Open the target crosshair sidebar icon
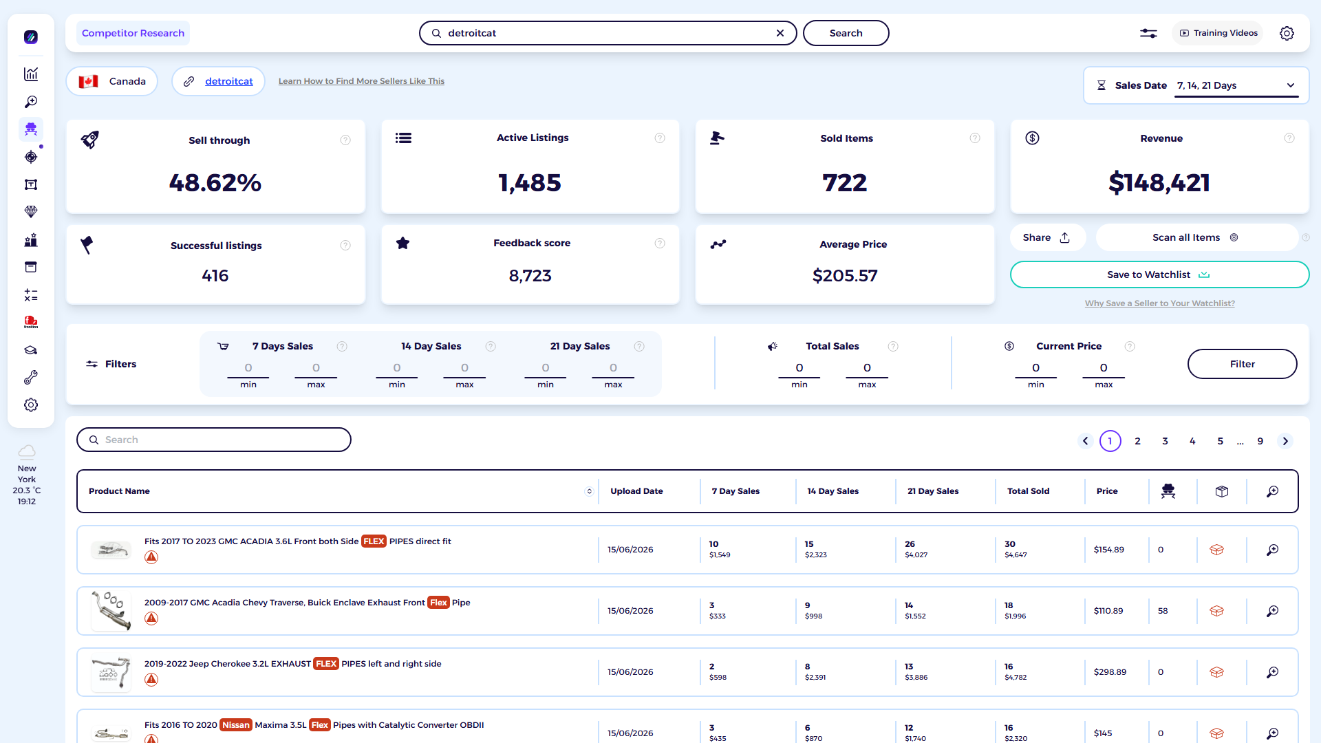1321x743 pixels. [x=31, y=157]
